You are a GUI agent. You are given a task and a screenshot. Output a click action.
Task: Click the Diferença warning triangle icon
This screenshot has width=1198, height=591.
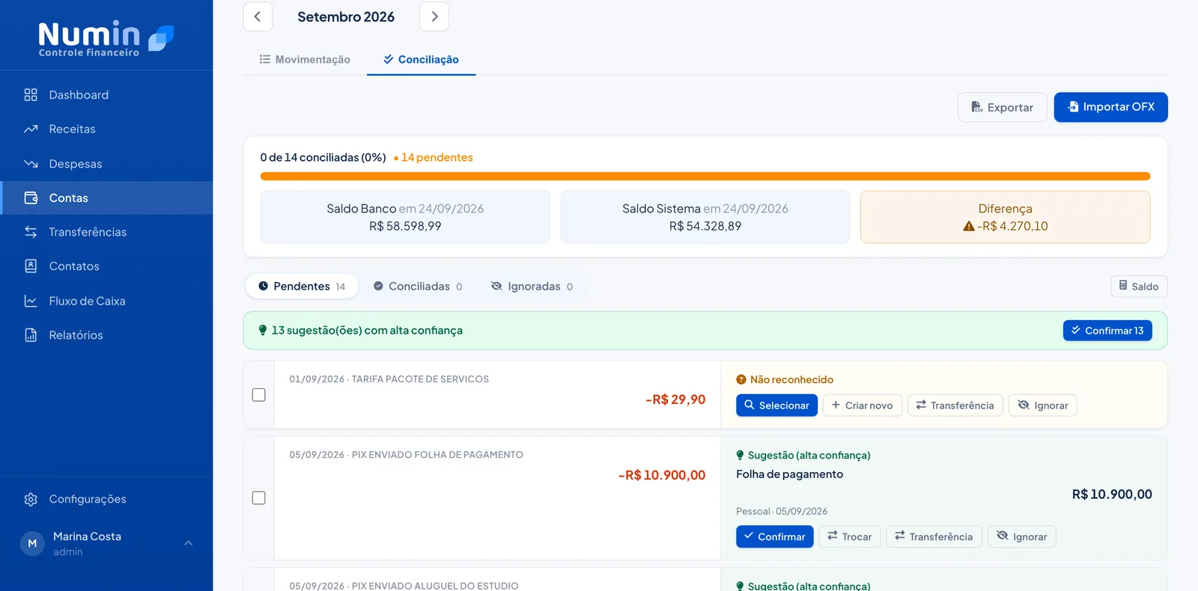969,226
